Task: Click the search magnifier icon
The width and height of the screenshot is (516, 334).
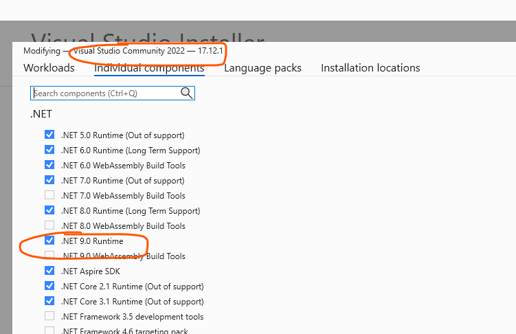Action: pos(187,93)
